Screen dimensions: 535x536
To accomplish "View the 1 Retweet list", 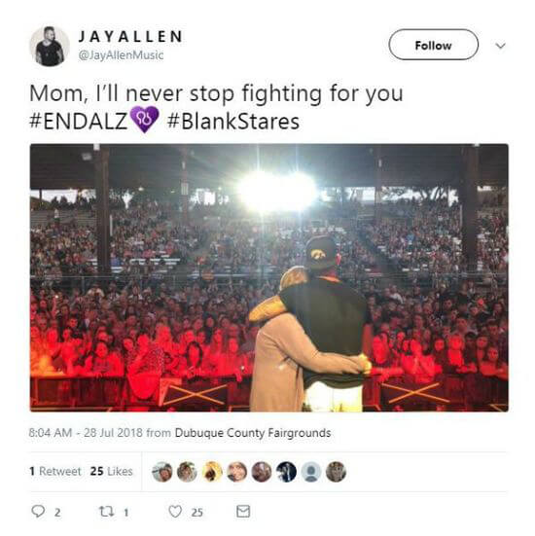I will [x=55, y=471].
